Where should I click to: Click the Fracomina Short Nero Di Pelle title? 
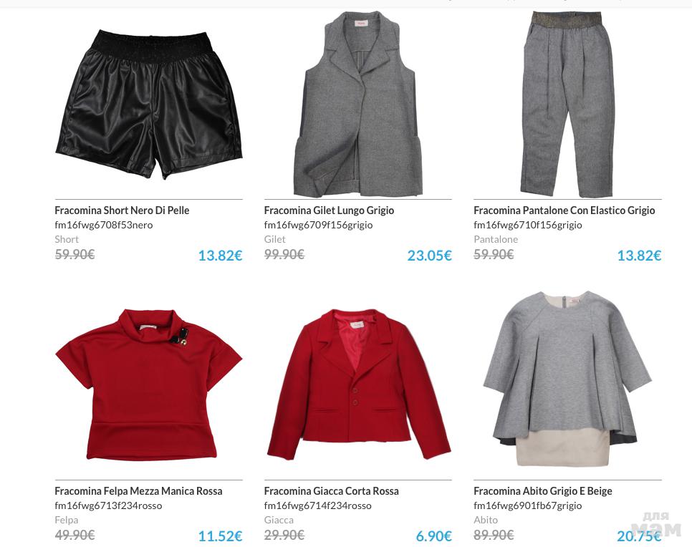pyautogui.click(x=122, y=210)
